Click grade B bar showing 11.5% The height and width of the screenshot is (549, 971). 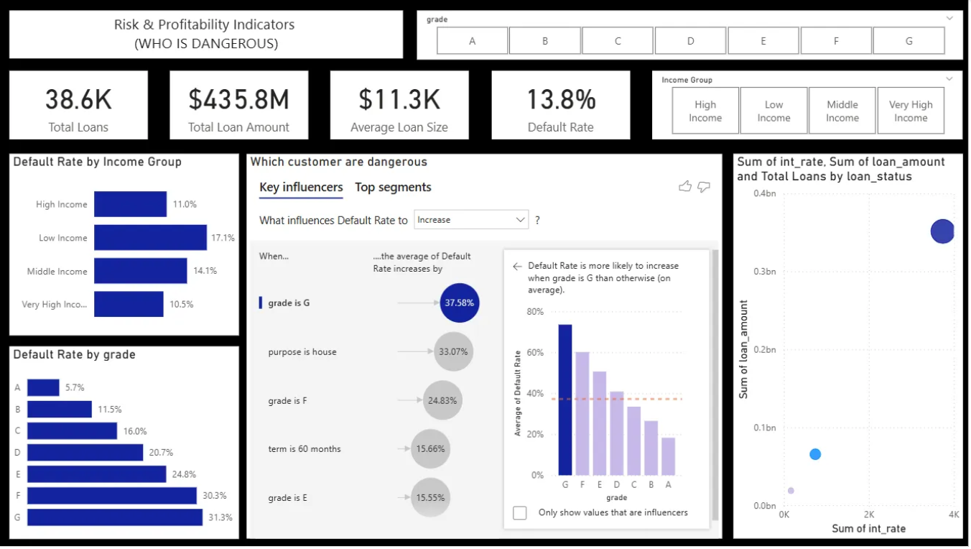(60, 409)
